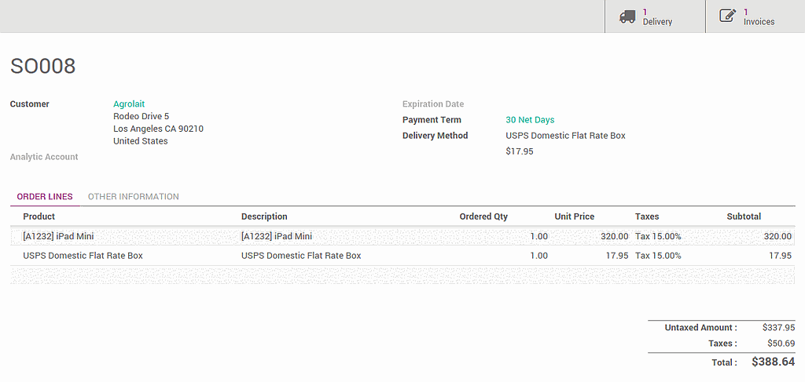
Task: Click the 320.00 unit price cell
Action: [x=613, y=236]
